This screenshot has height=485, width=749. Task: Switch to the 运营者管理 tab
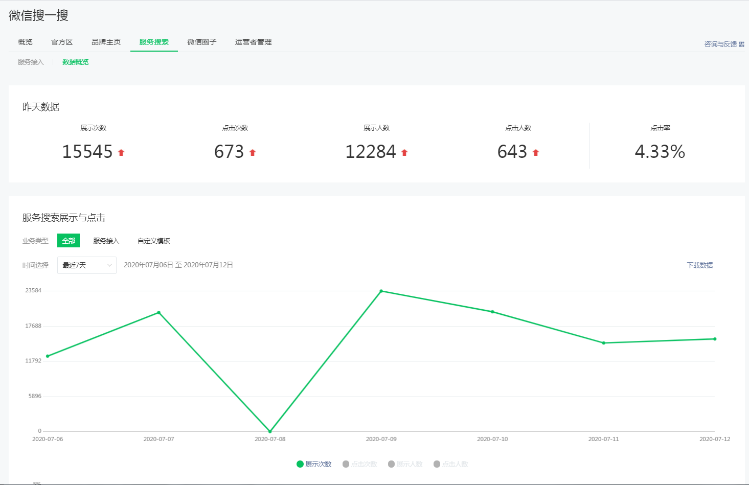[254, 42]
